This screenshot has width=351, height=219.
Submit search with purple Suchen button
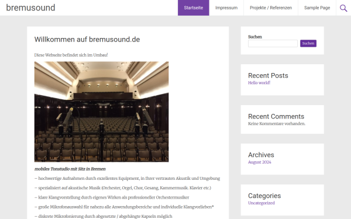[308, 43]
